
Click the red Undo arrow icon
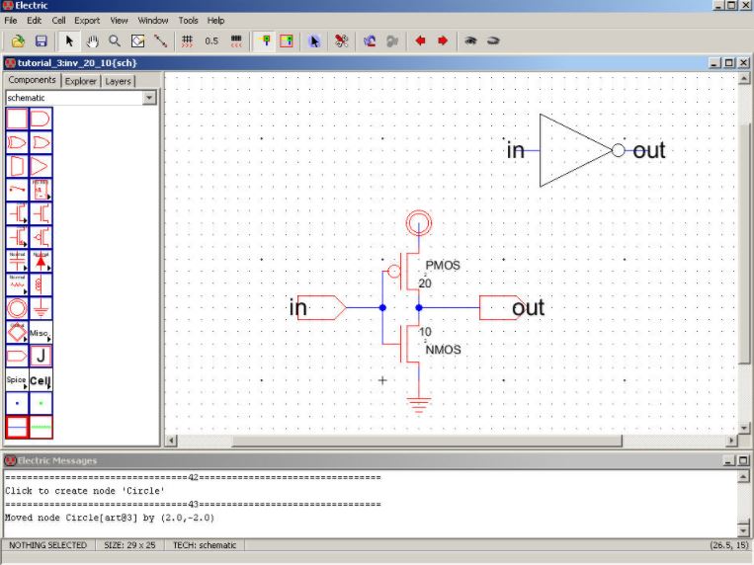(x=420, y=41)
